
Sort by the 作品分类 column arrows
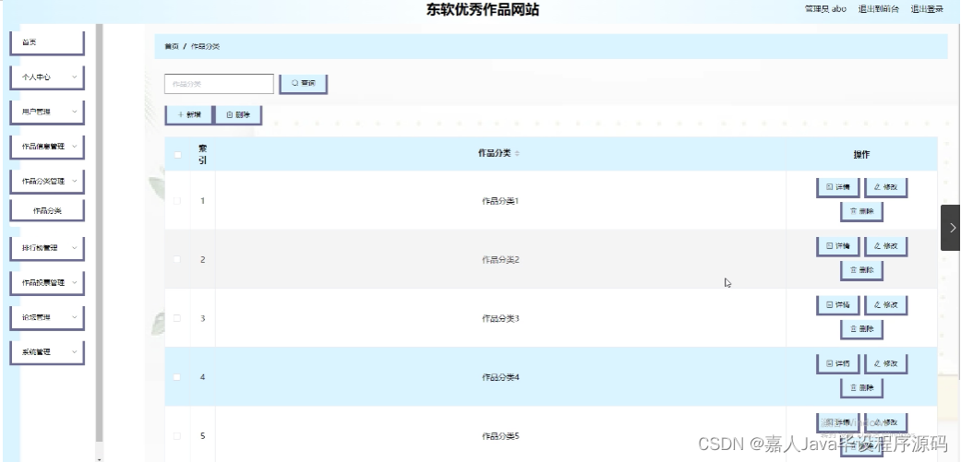pyautogui.click(x=517, y=154)
